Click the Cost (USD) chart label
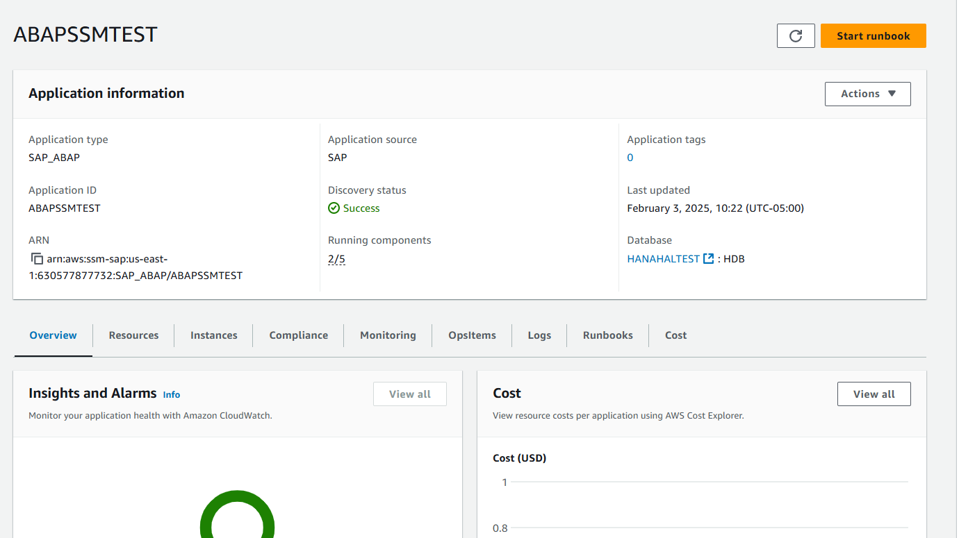 pos(520,458)
